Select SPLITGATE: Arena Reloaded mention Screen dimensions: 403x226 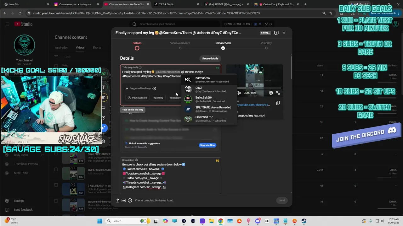(209, 109)
